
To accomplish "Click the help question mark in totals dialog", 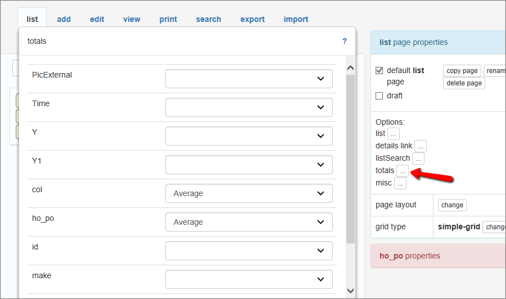I will point(345,41).
